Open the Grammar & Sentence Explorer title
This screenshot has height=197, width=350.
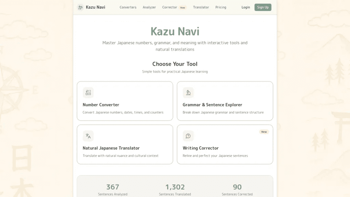coord(212,105)
